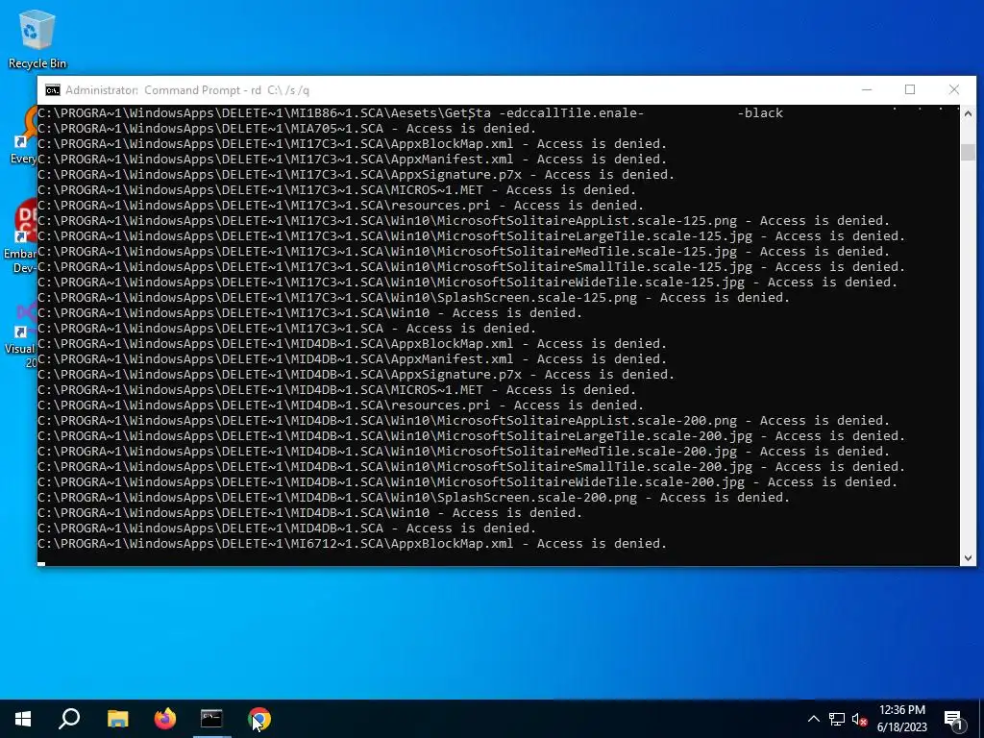Click the console scrollbar up arrow
The height and width of the screenshot is (738, 984).
(968, 113)
